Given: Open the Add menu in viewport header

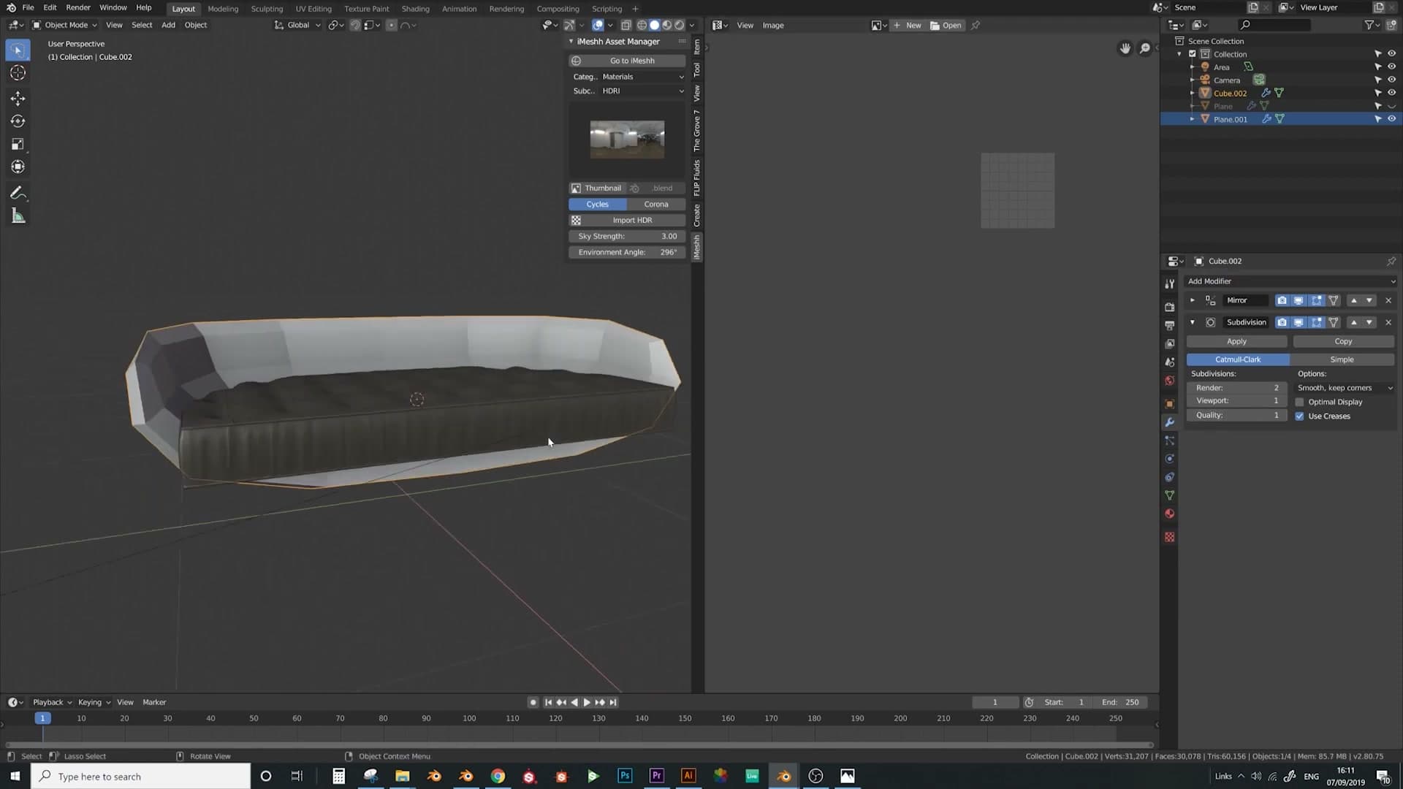Looking at the screenshot, I should tap(168, 25).
